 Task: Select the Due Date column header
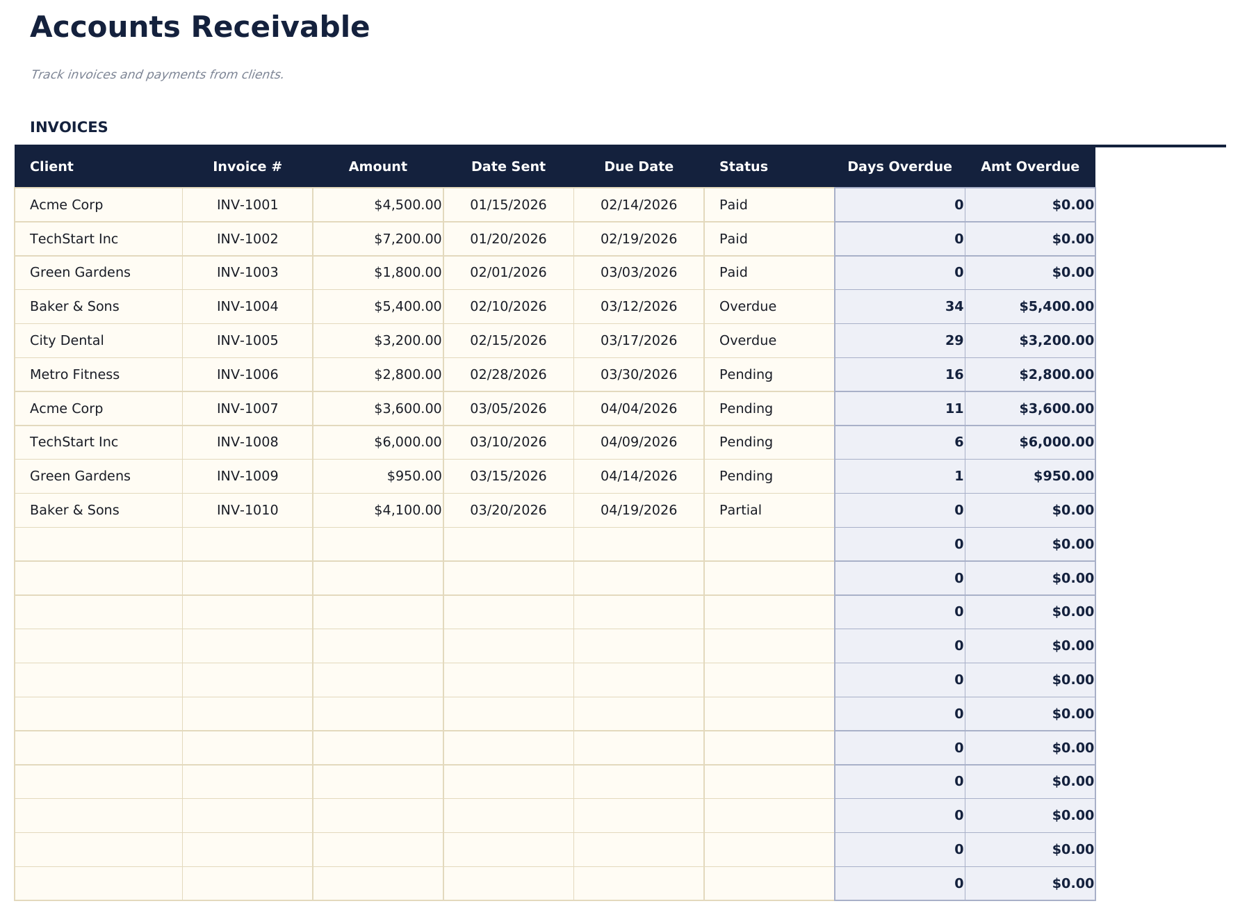pyautogui.click(x=638, y=166)
